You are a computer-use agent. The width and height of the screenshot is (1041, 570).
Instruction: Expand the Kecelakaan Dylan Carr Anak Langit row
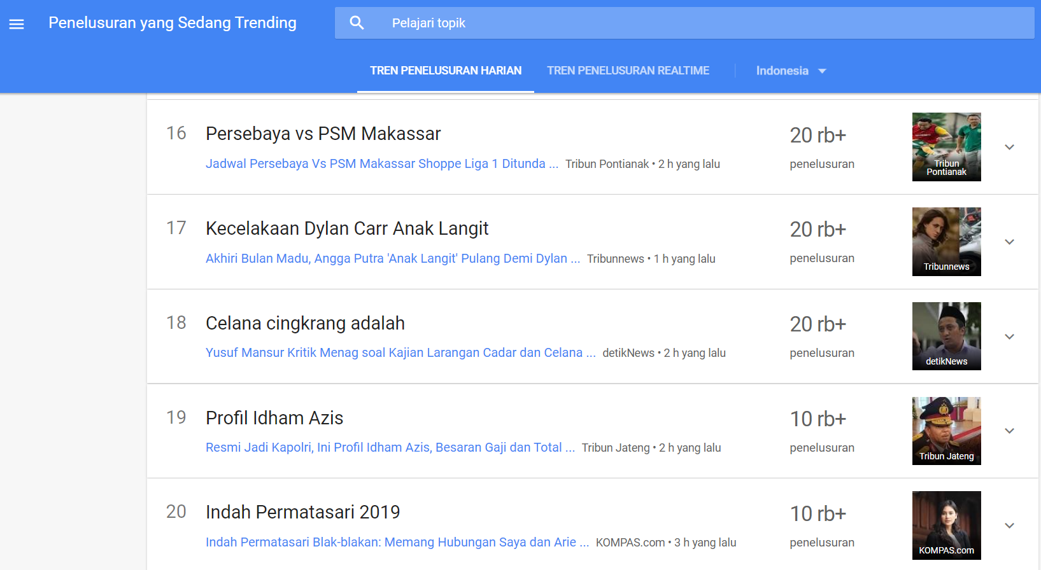(x=1009, y=242)
